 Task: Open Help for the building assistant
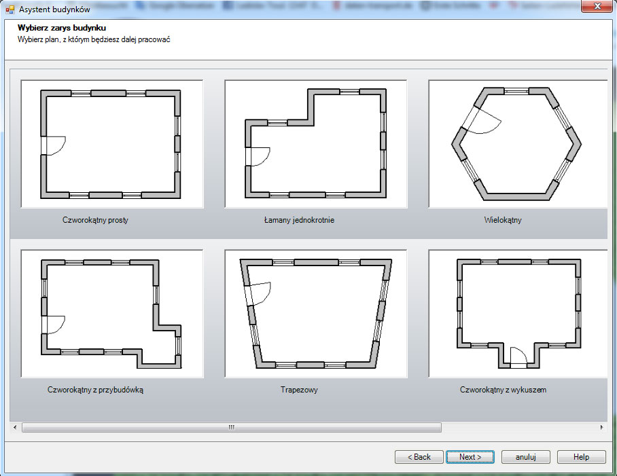coord(581,457)
